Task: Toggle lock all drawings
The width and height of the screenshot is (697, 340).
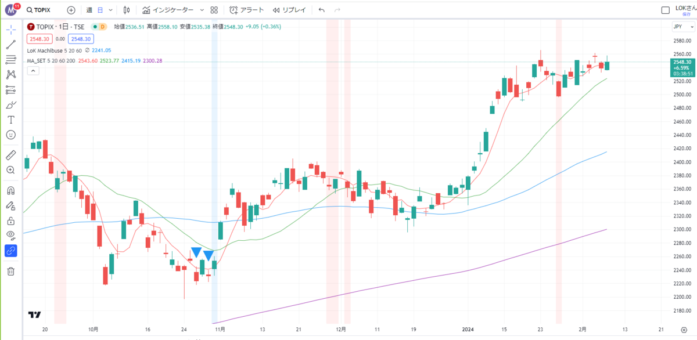Action: coord(10,220)
